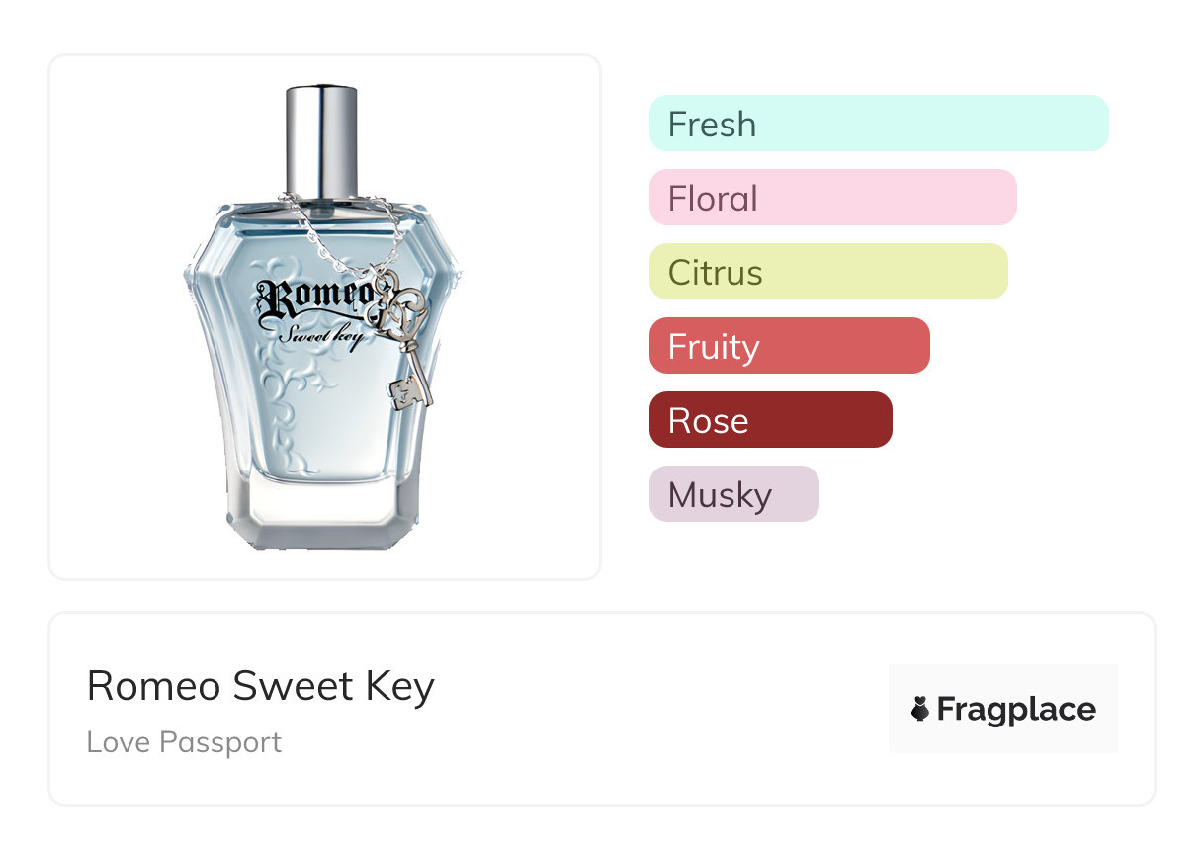
Task: Choose the yellow-green Citrus accord bar
Action: (x=828, y=272)
